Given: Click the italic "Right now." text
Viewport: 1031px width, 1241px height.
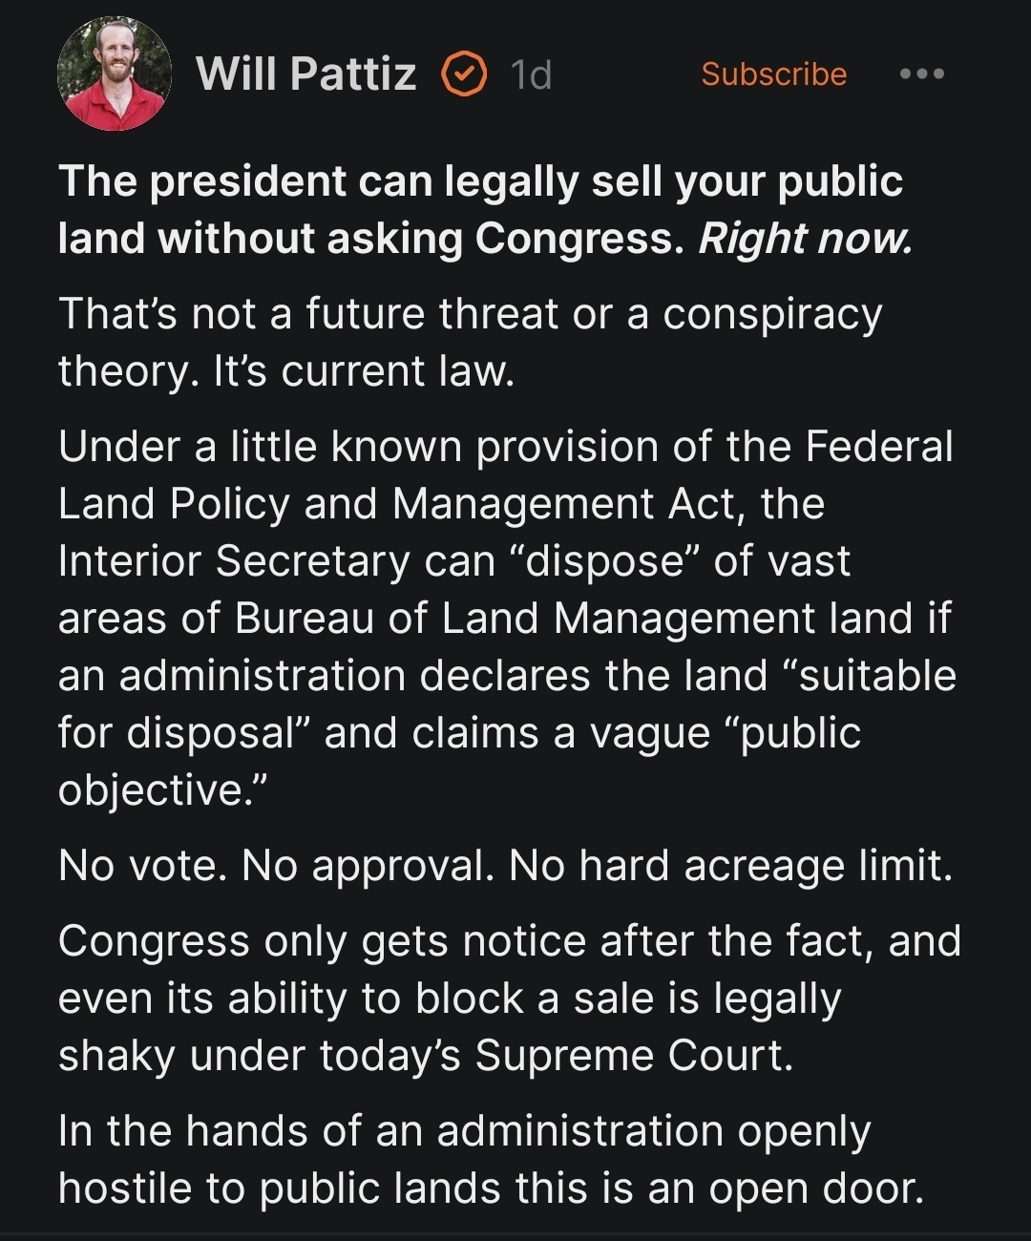Looking at the screenshot, I should coord(805,239).
